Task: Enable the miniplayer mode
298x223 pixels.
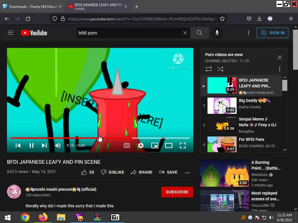Action: click(155, 145)
